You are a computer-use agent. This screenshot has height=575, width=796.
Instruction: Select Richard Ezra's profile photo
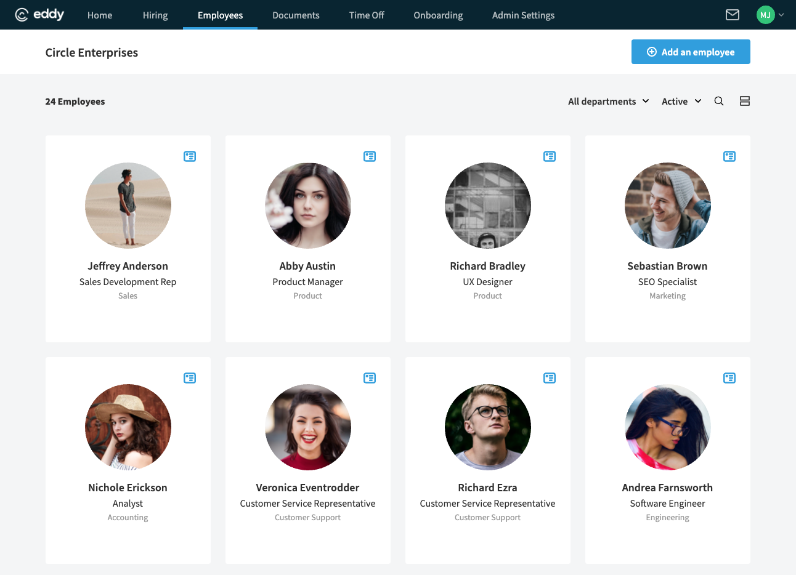(487, 427)
